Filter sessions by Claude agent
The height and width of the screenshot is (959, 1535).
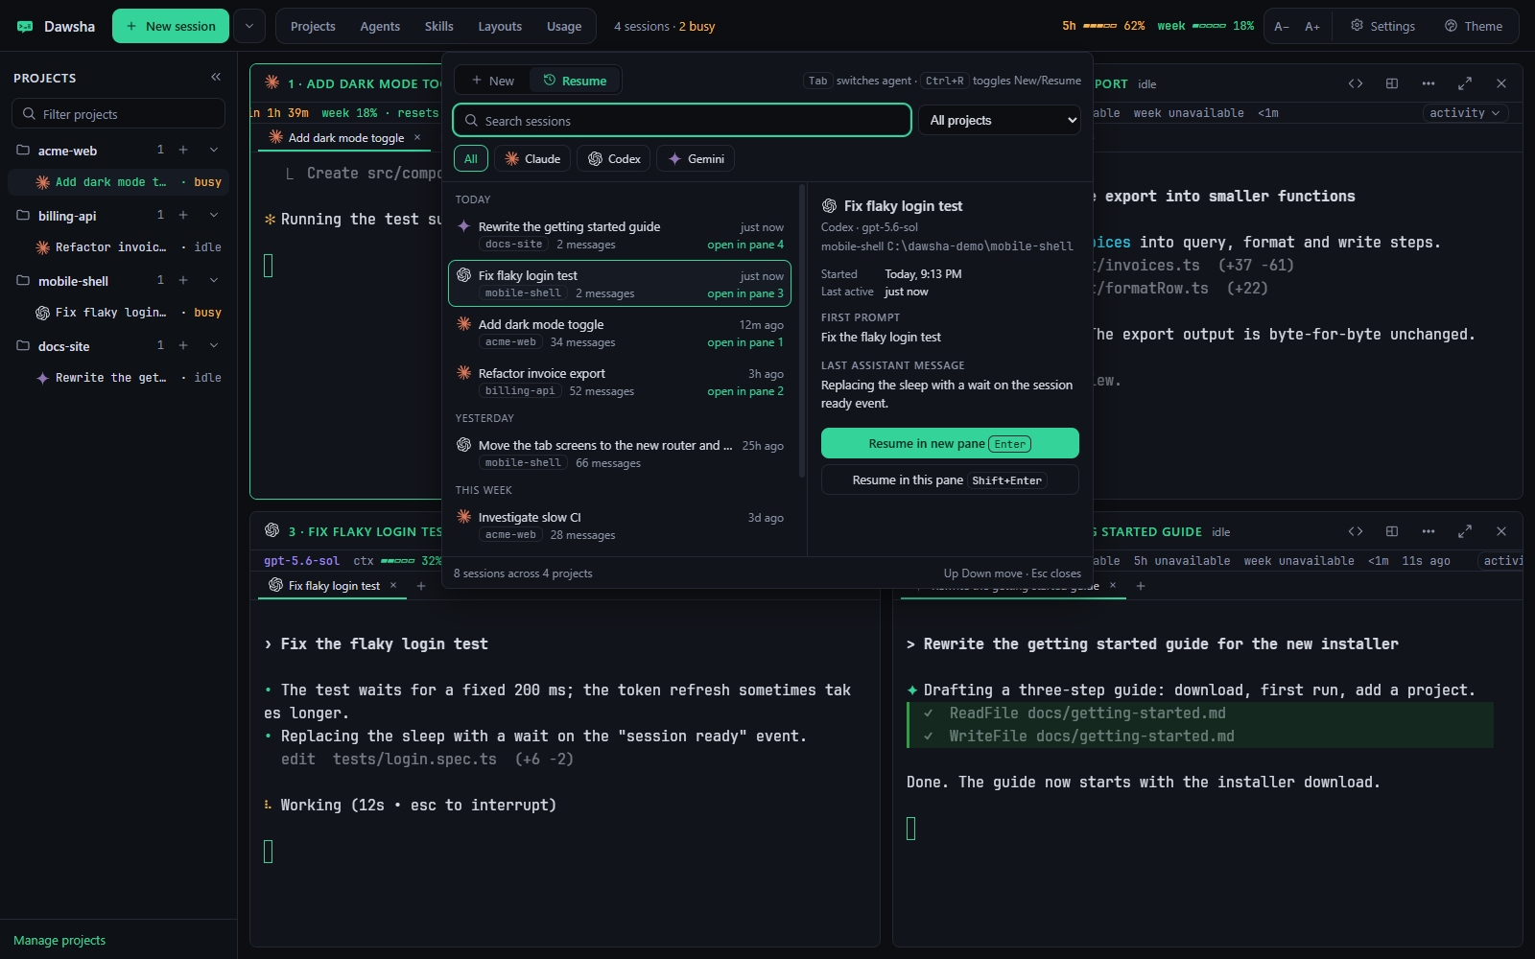point(532,159)
